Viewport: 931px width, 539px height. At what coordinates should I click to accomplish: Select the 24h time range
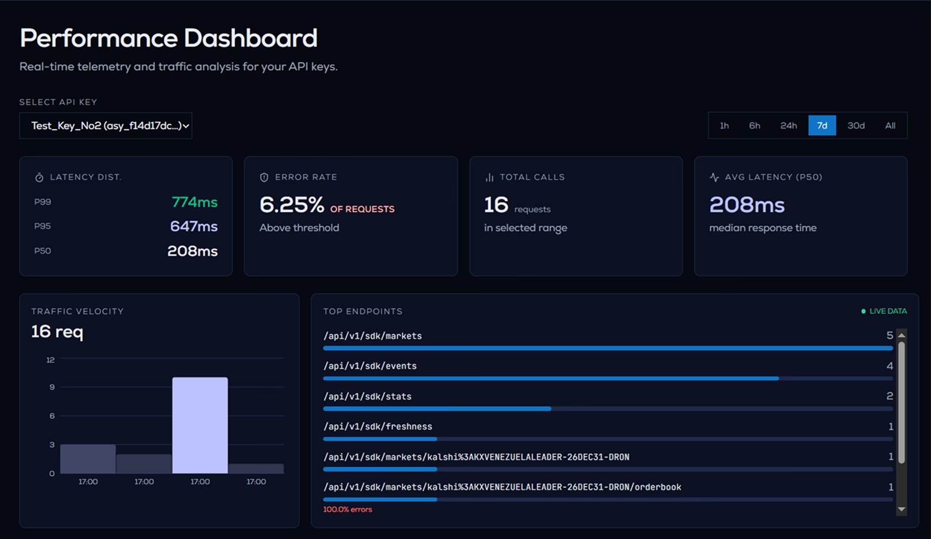point(789,126)
